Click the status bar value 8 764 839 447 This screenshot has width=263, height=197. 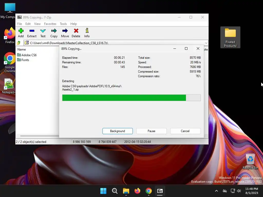tap(108, 142)
